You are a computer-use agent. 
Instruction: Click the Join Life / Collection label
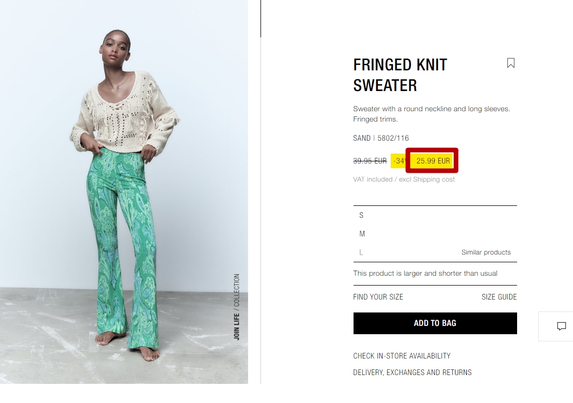[237, 307]
